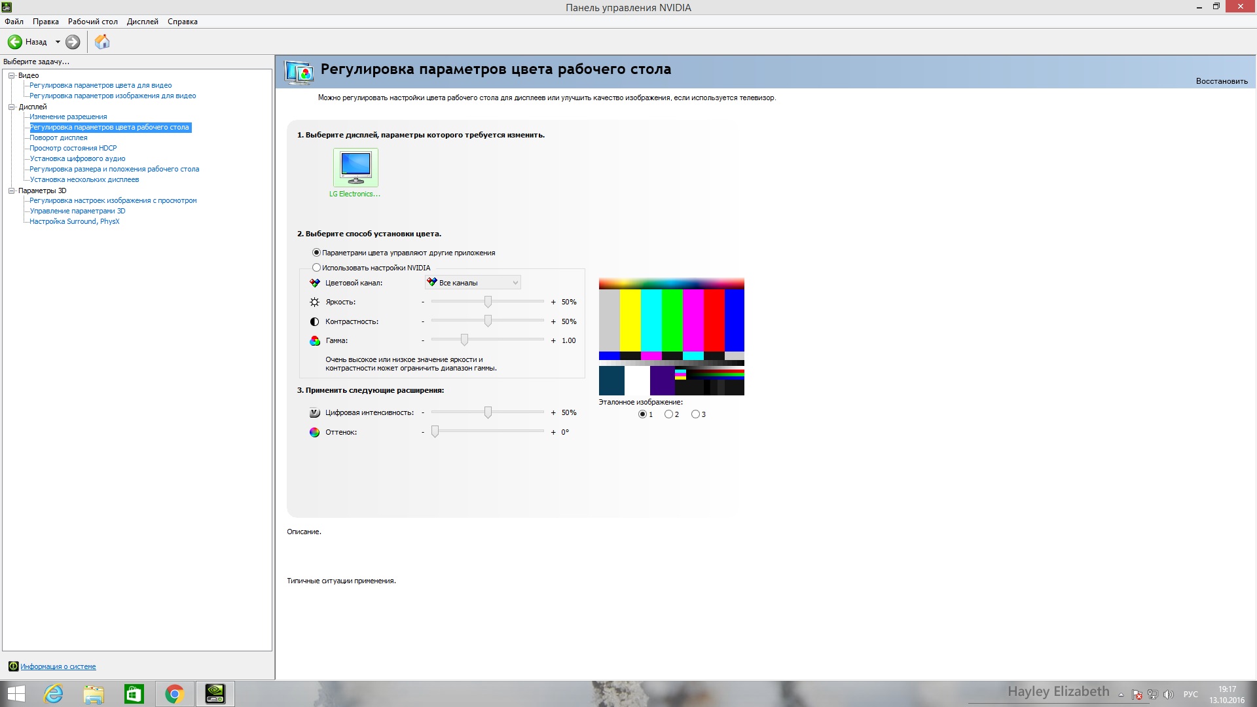This screenshot has height=707, width=1257.
Task: Open the 'Рабочий стол' menu
Action: [92, 22]
